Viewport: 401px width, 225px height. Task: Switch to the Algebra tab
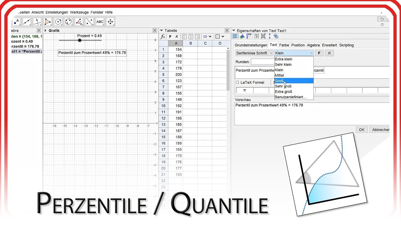[x=313, y=45]
